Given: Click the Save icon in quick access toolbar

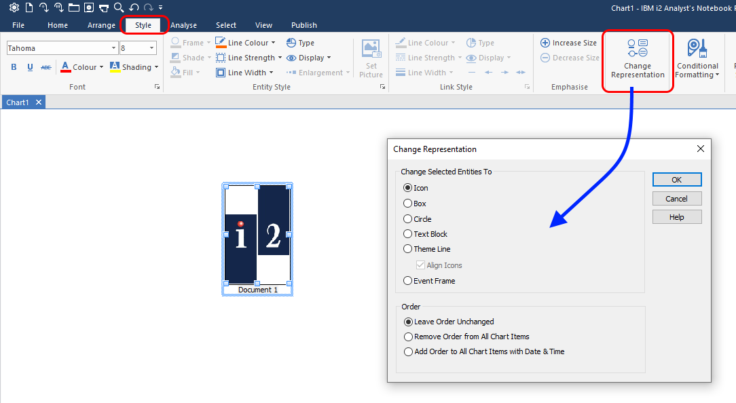Looking at the screenshot, I should click(88, 7).
